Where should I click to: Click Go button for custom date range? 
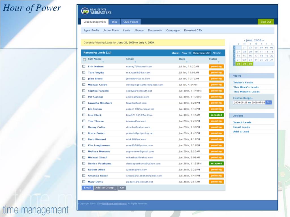[x=268, y=102]
